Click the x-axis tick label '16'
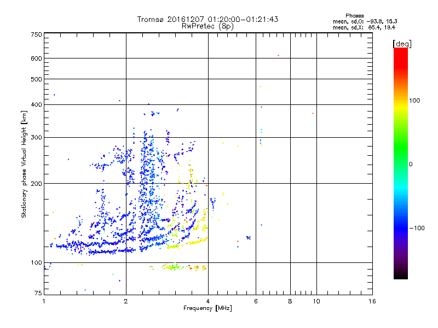Screen dimensions: 438x328 point(372,301)
